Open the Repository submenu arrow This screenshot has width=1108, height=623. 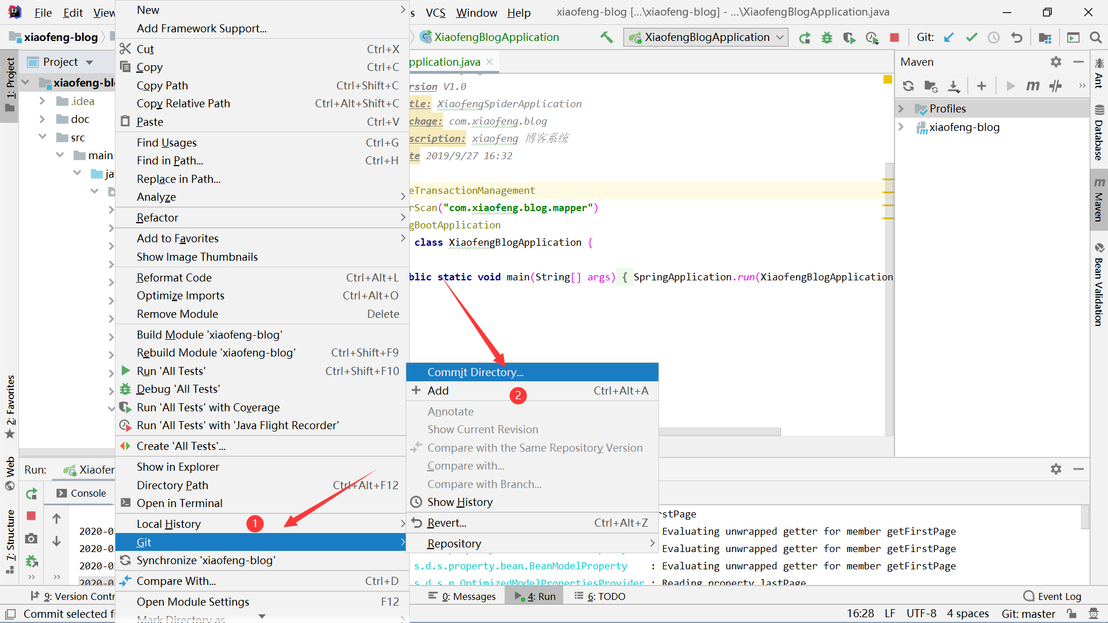pos(652,543)
